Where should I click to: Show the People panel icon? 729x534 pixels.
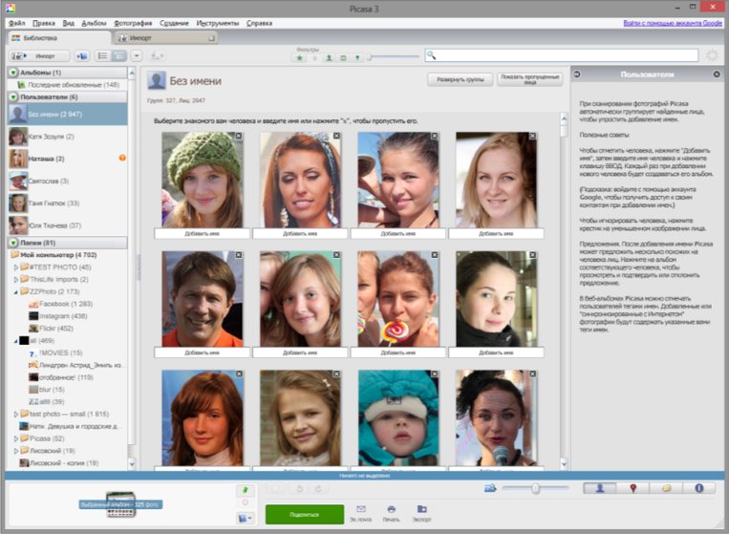click(x=600, y=488)
